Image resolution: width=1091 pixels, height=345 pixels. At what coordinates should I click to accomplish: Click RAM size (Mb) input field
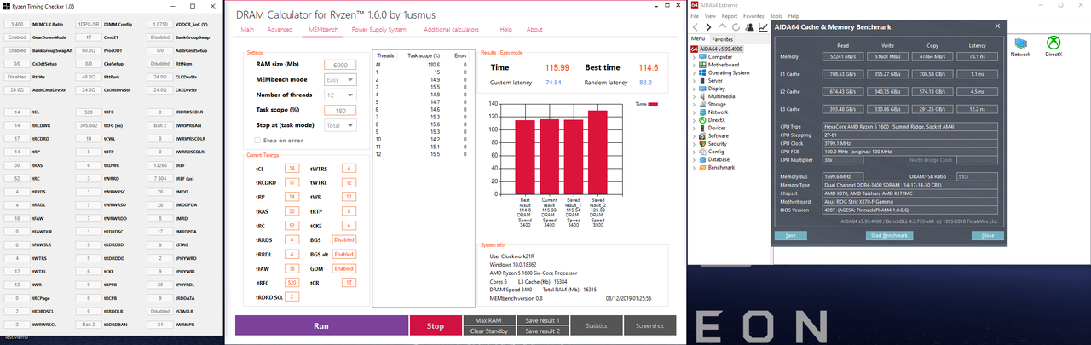340,65
